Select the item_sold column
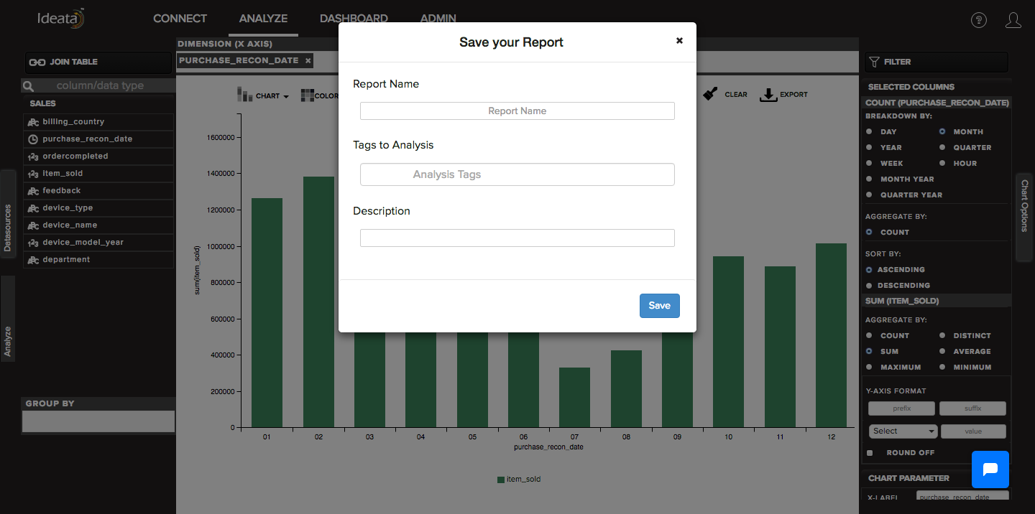The height and width of the screenshot is (514, 1035). pyautogui.click(x=99, y=174)
